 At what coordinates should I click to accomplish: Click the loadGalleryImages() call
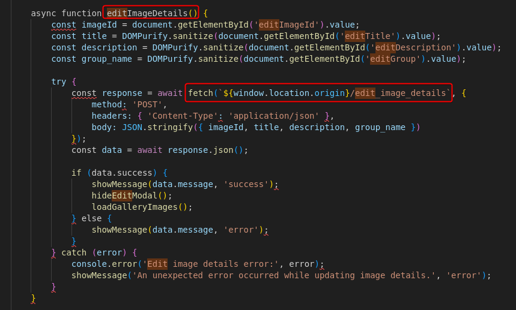pyautogui.click(x=142, y=207)
